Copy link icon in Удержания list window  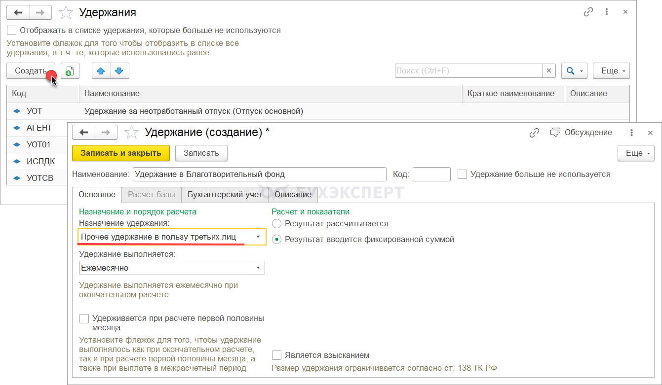tap(588, 12)
